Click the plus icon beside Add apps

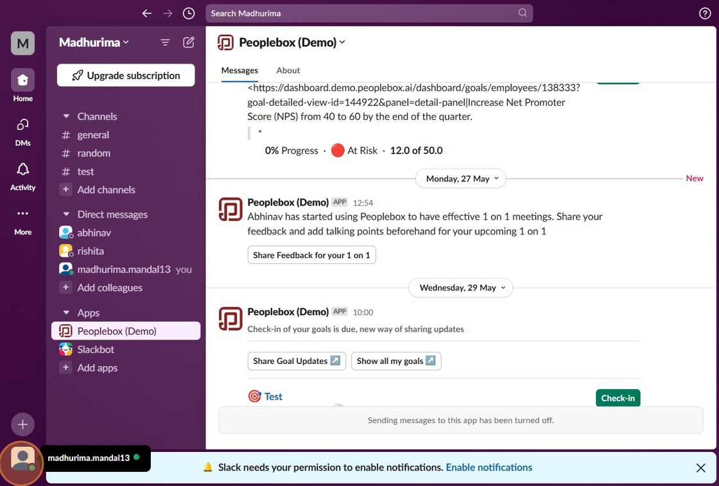point(66,367)
